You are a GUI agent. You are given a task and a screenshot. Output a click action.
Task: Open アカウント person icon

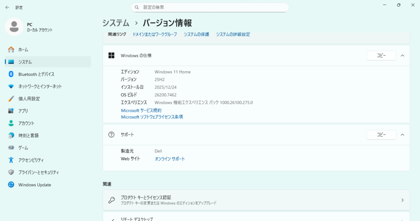coord(11,123)
